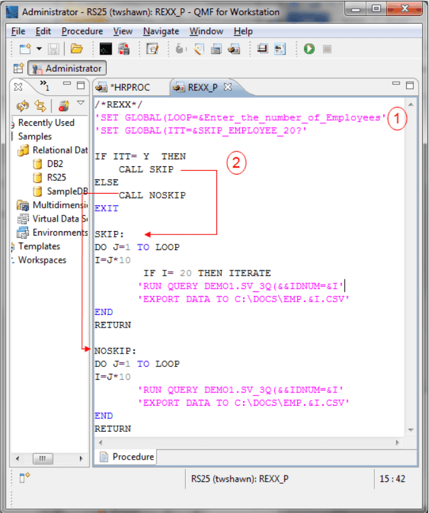Click the status bar fast view icon
Image resolution: width=429 pixels, height=513 pixels.
click(25, 477)
